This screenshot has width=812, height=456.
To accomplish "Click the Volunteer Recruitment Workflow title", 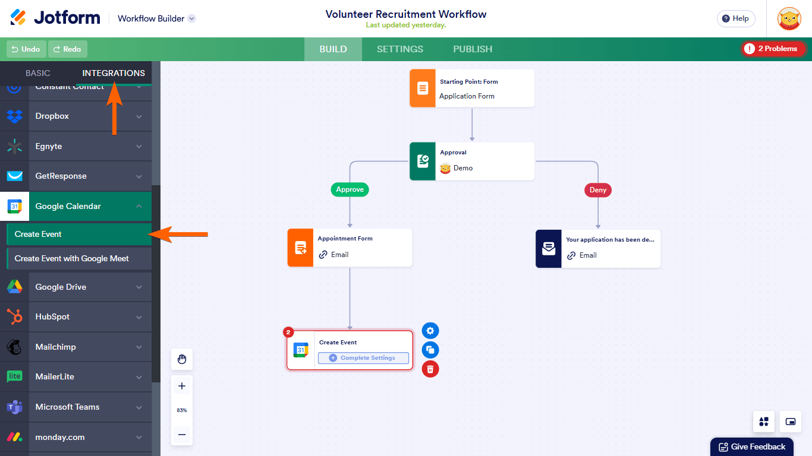I will pyautogui.click(x=406, y=14).
